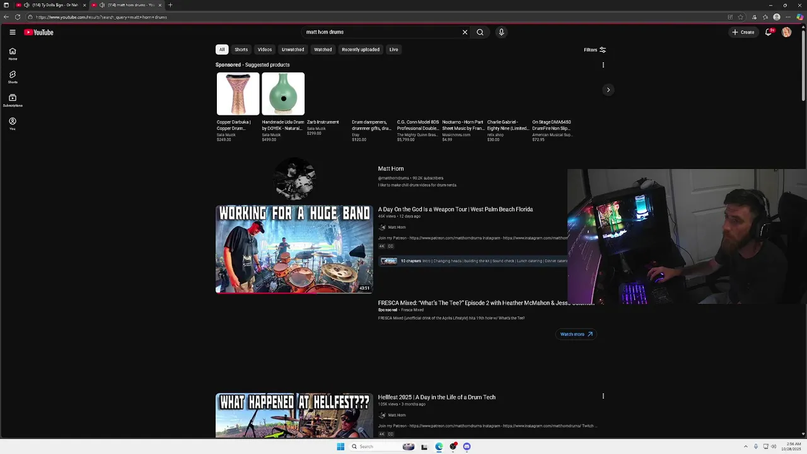The width and height of the screenshot is (807, 454).
Task: Open the YouTube guide hamburger menu
Action: (x=12, y=32)
